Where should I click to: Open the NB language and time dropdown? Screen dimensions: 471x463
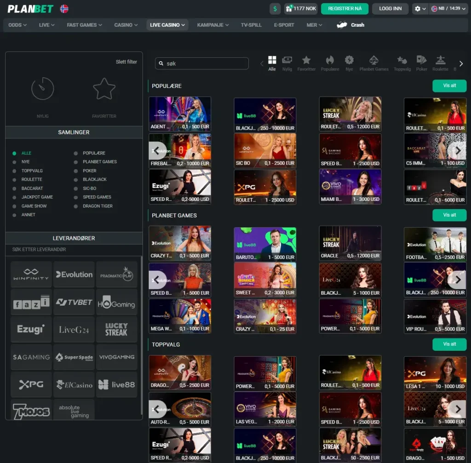click(x=448, y=9)
